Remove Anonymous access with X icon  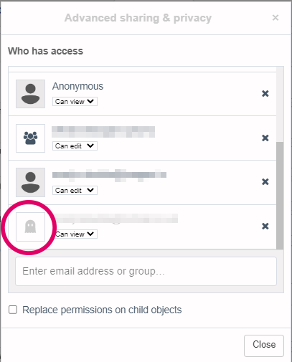point(265,93)
